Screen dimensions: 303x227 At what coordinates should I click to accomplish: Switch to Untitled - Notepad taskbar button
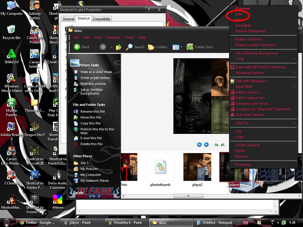click(215, 223)
